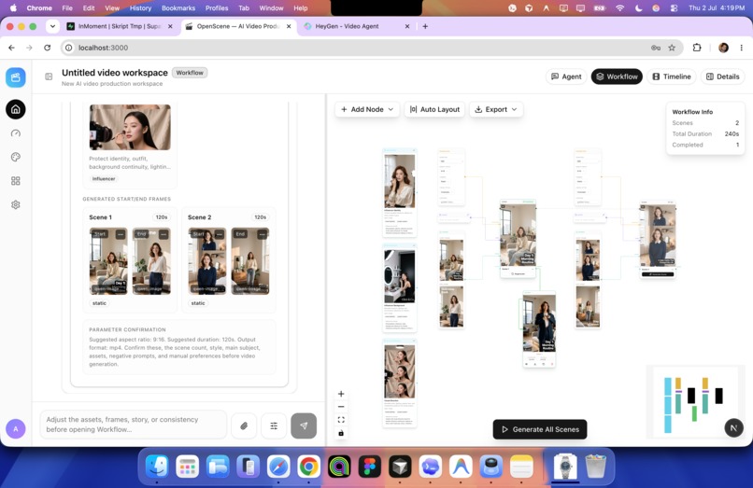
Task: Open Safari from the Dock
Action: [x=278, y=466]
